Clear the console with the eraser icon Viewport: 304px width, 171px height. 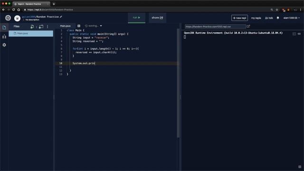pos(299,34)
